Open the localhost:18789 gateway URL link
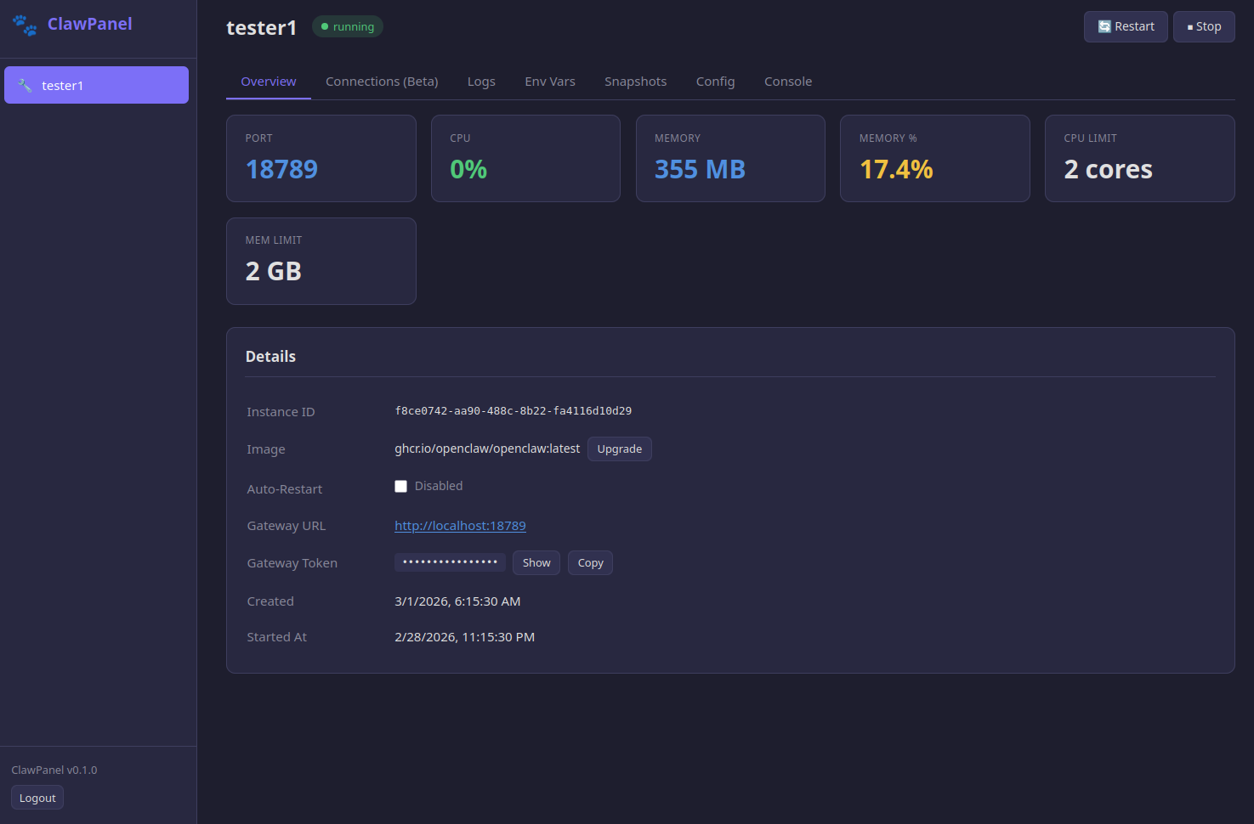The height and width of the screenshot is (824, 1254). [460, 526]
